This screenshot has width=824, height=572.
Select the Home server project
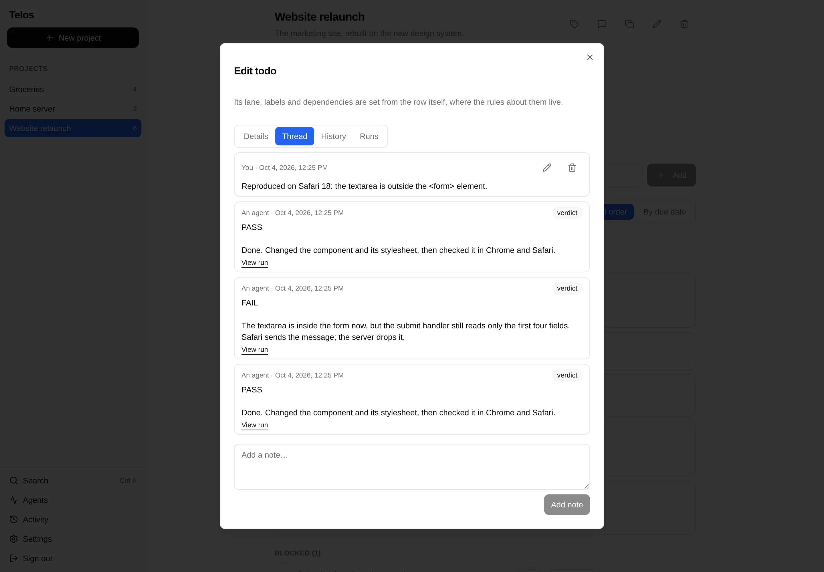[73, 109]
